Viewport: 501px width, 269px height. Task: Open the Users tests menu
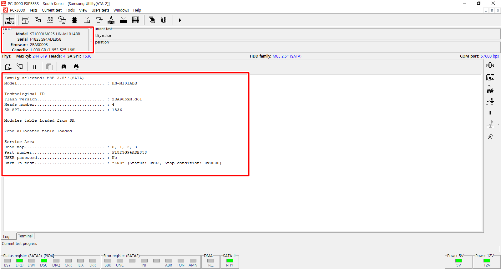100,10
